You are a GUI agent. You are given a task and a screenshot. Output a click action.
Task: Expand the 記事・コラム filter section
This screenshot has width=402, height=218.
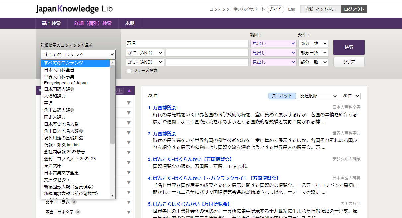(129, 202)
